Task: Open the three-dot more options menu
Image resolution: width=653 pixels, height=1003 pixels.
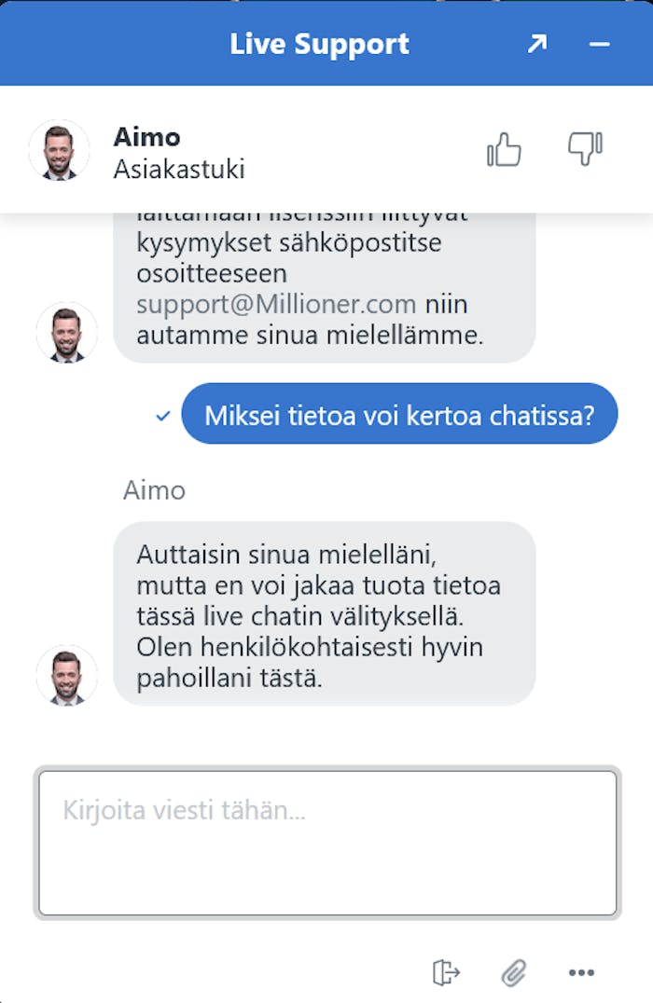Action: [x=581, y=972]
